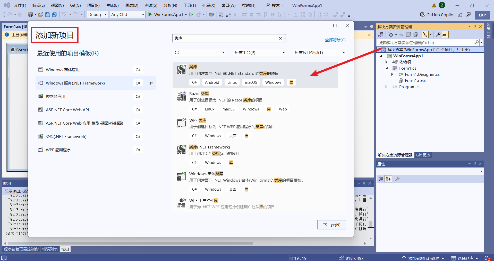Click the EXP button in title bar
Viewport: 494px width, 261px height.
click(x=482, y=15)
